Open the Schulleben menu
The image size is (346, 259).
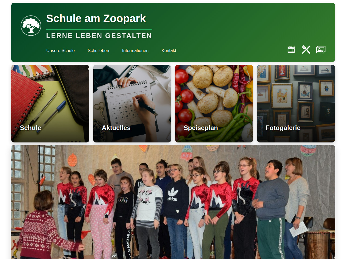pyautogui.click(x=98, y=50)
